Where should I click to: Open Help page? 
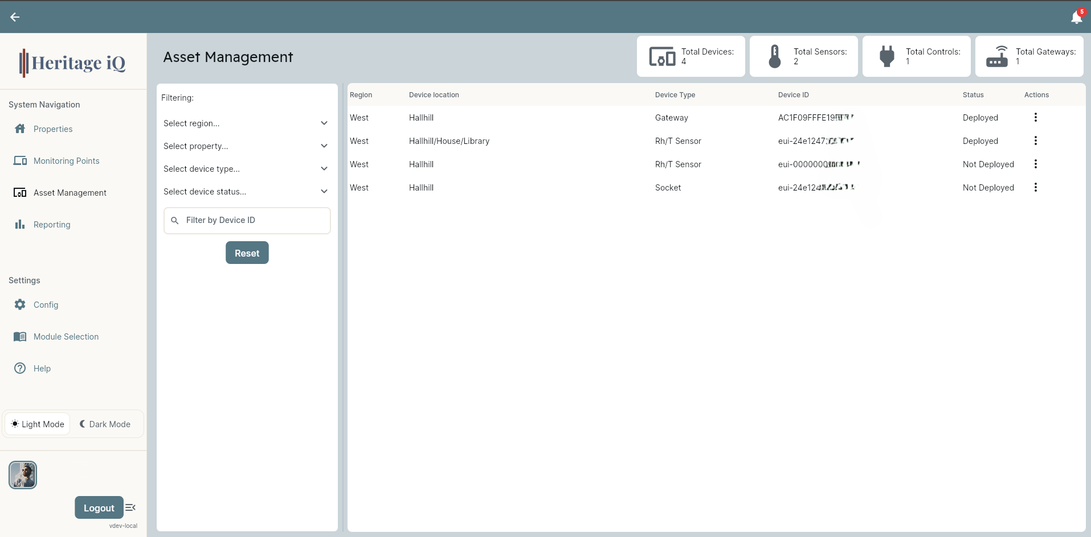click(x=42, y=369)
